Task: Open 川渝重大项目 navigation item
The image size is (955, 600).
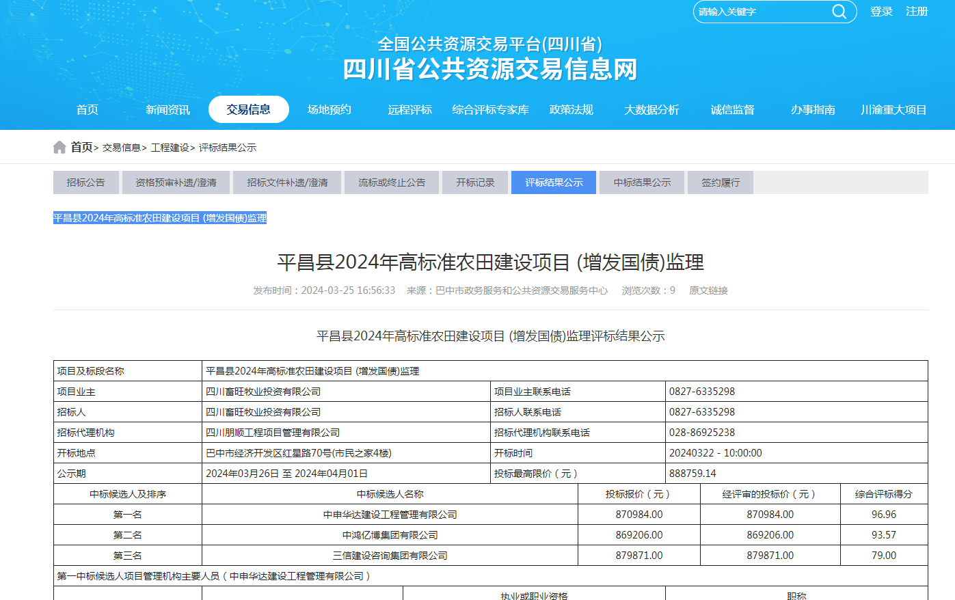Action: click(893, 109)
